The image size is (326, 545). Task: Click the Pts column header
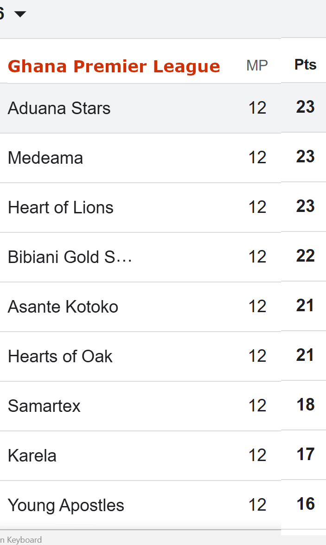(x=305, y=64)
